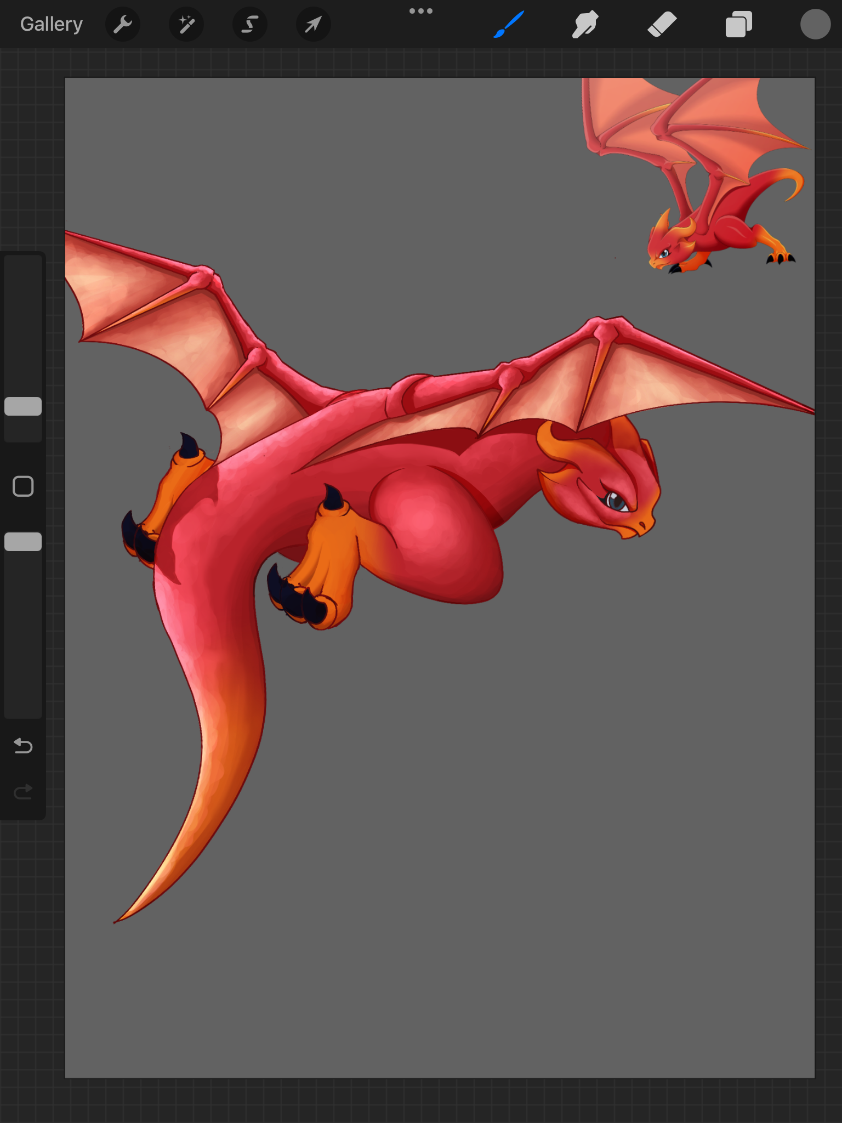
Task: Select the Eraser tool
Action: (662, 24)
